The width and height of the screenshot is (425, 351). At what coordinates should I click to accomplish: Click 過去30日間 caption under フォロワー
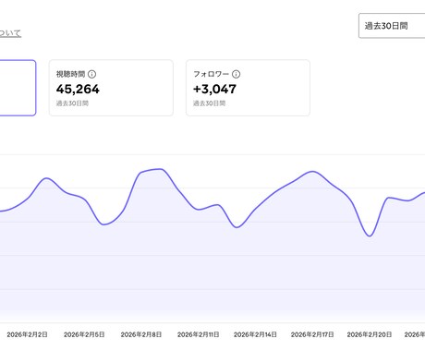pyautogui.click(x=209, y=103)
